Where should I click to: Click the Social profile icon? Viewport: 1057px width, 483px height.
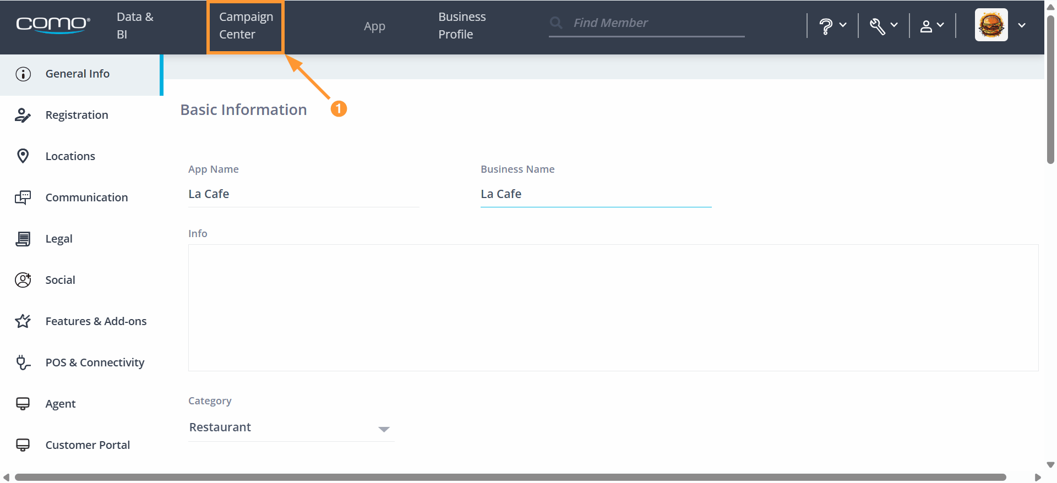[x=23, y=280]
